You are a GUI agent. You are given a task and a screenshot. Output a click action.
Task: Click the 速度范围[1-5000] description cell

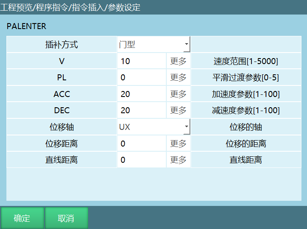246,61
